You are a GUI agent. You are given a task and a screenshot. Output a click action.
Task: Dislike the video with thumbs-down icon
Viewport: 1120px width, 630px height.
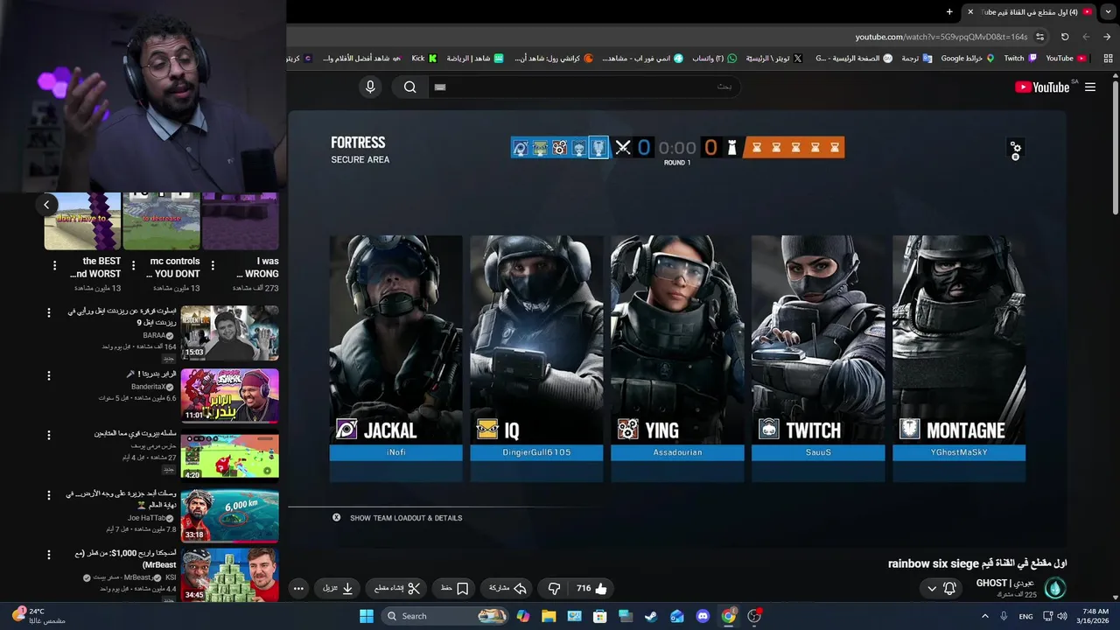553,589
